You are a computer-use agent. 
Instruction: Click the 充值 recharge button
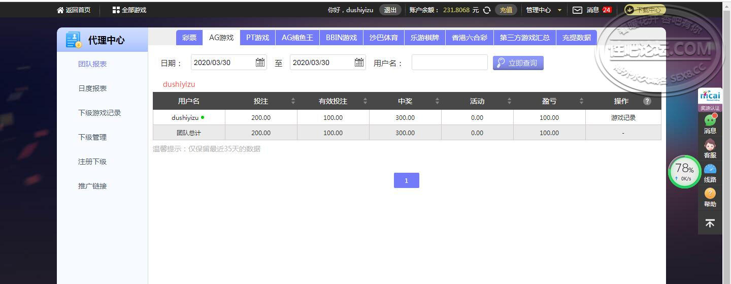[506, 10]
